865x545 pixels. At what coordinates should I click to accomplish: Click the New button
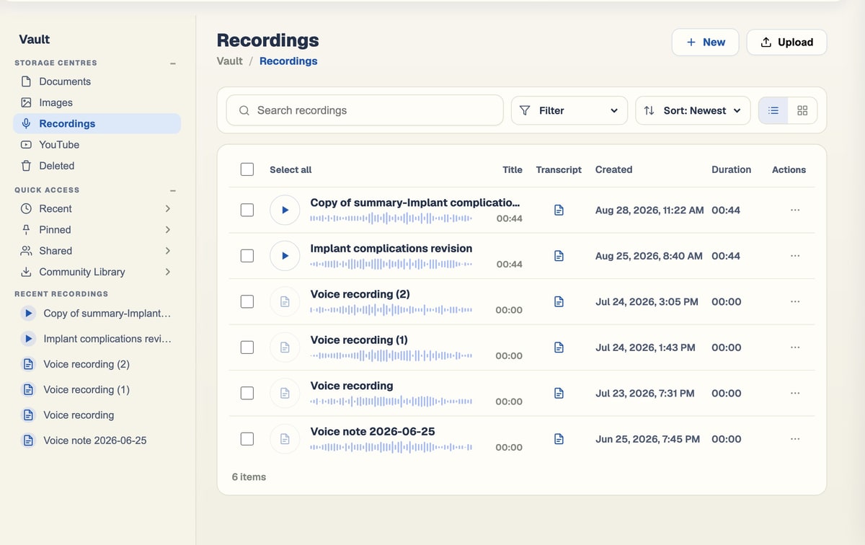click(706, 42)
